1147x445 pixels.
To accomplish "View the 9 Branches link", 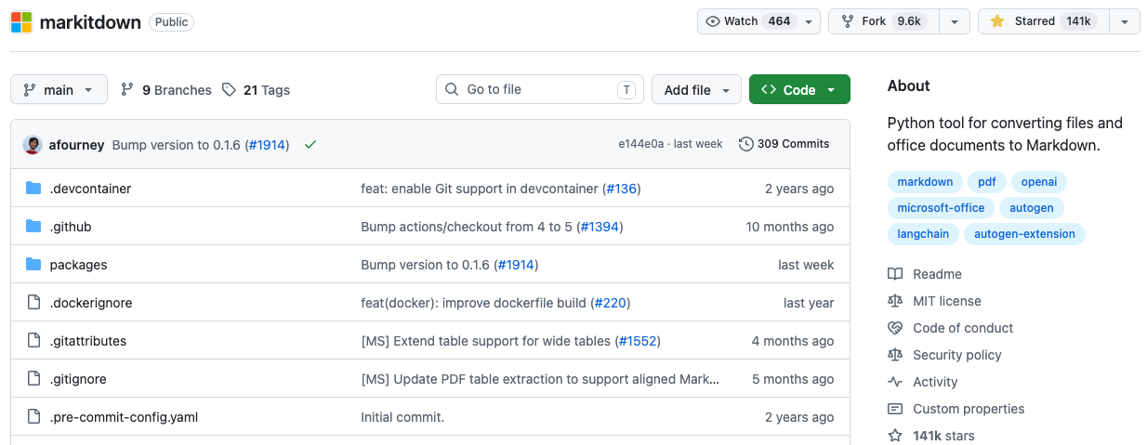I will point(166,90).
